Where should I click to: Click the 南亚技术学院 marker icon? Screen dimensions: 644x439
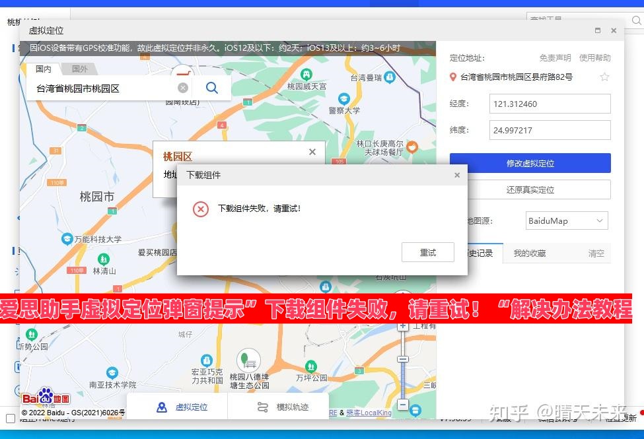112,372
